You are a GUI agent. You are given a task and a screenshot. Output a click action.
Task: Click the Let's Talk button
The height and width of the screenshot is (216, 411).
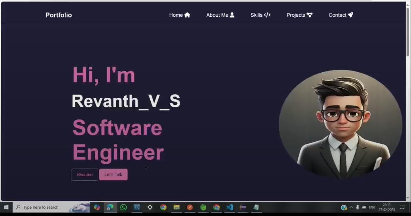click(113, 175)
